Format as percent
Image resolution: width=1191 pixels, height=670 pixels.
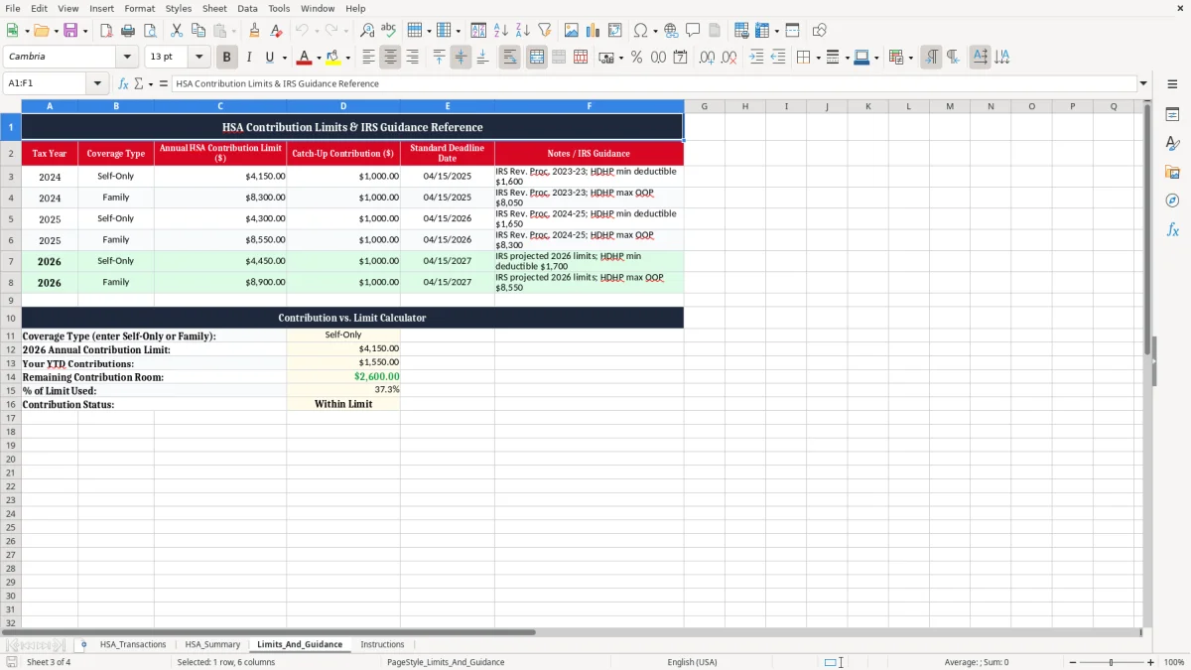click(637, 58)
